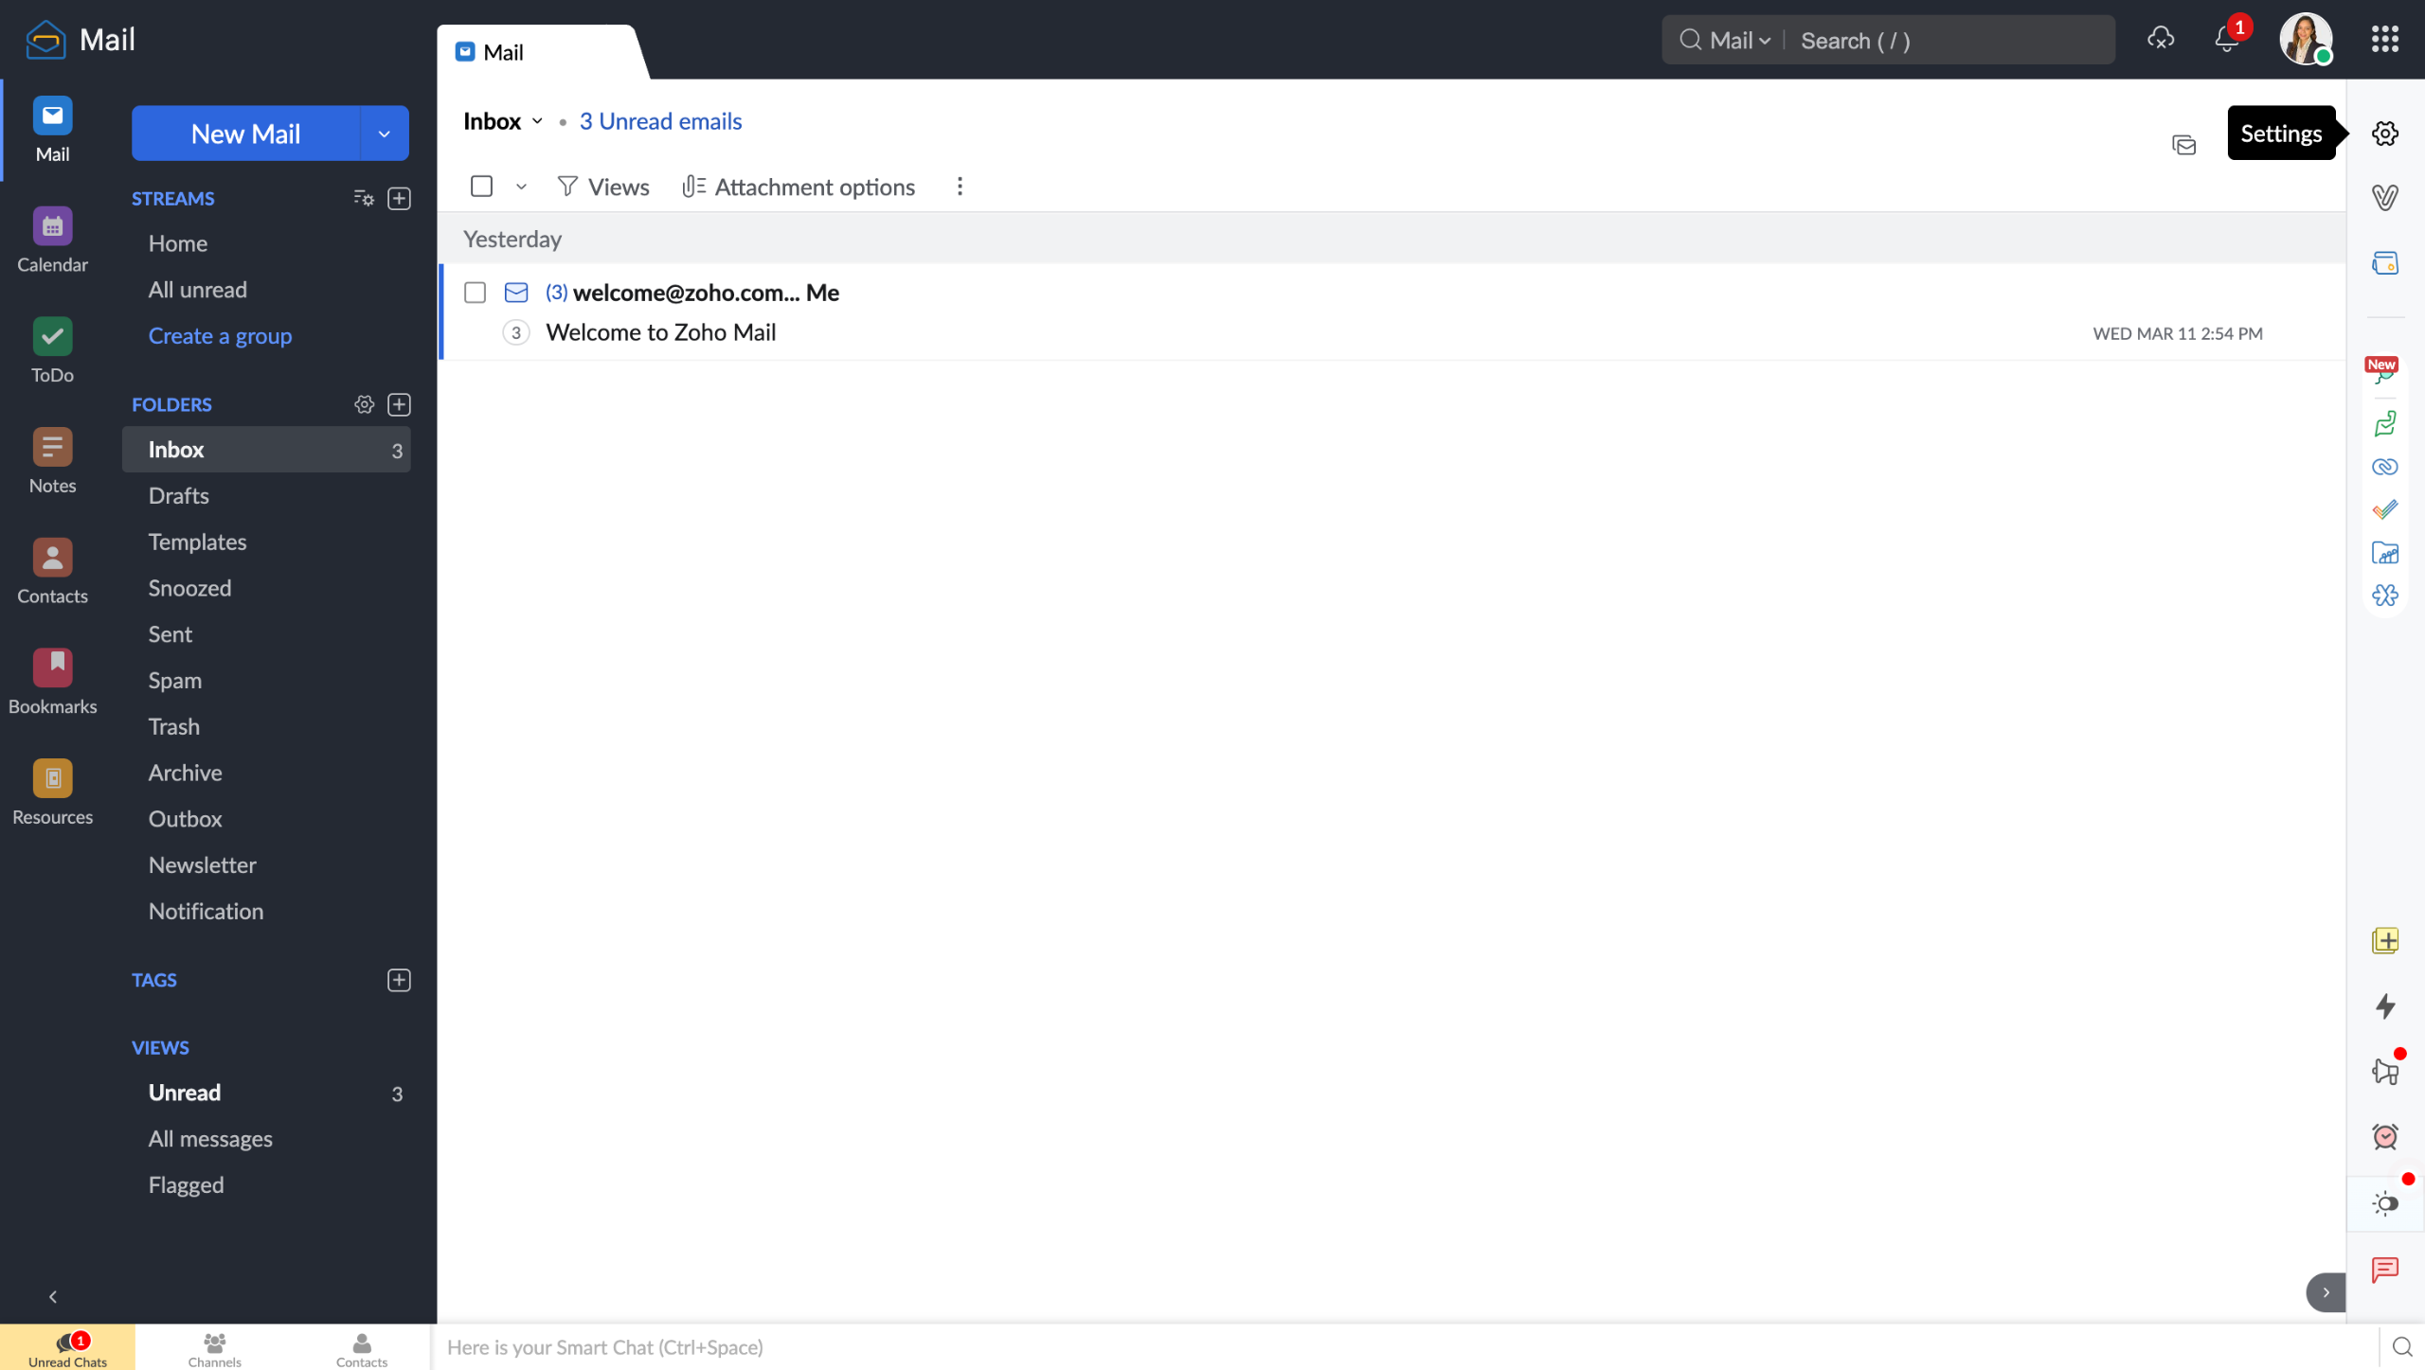Viewport: 2425px width, 1370px height.
Task: Click the reminders alarm clock icon
Action: [2384, 1136]
